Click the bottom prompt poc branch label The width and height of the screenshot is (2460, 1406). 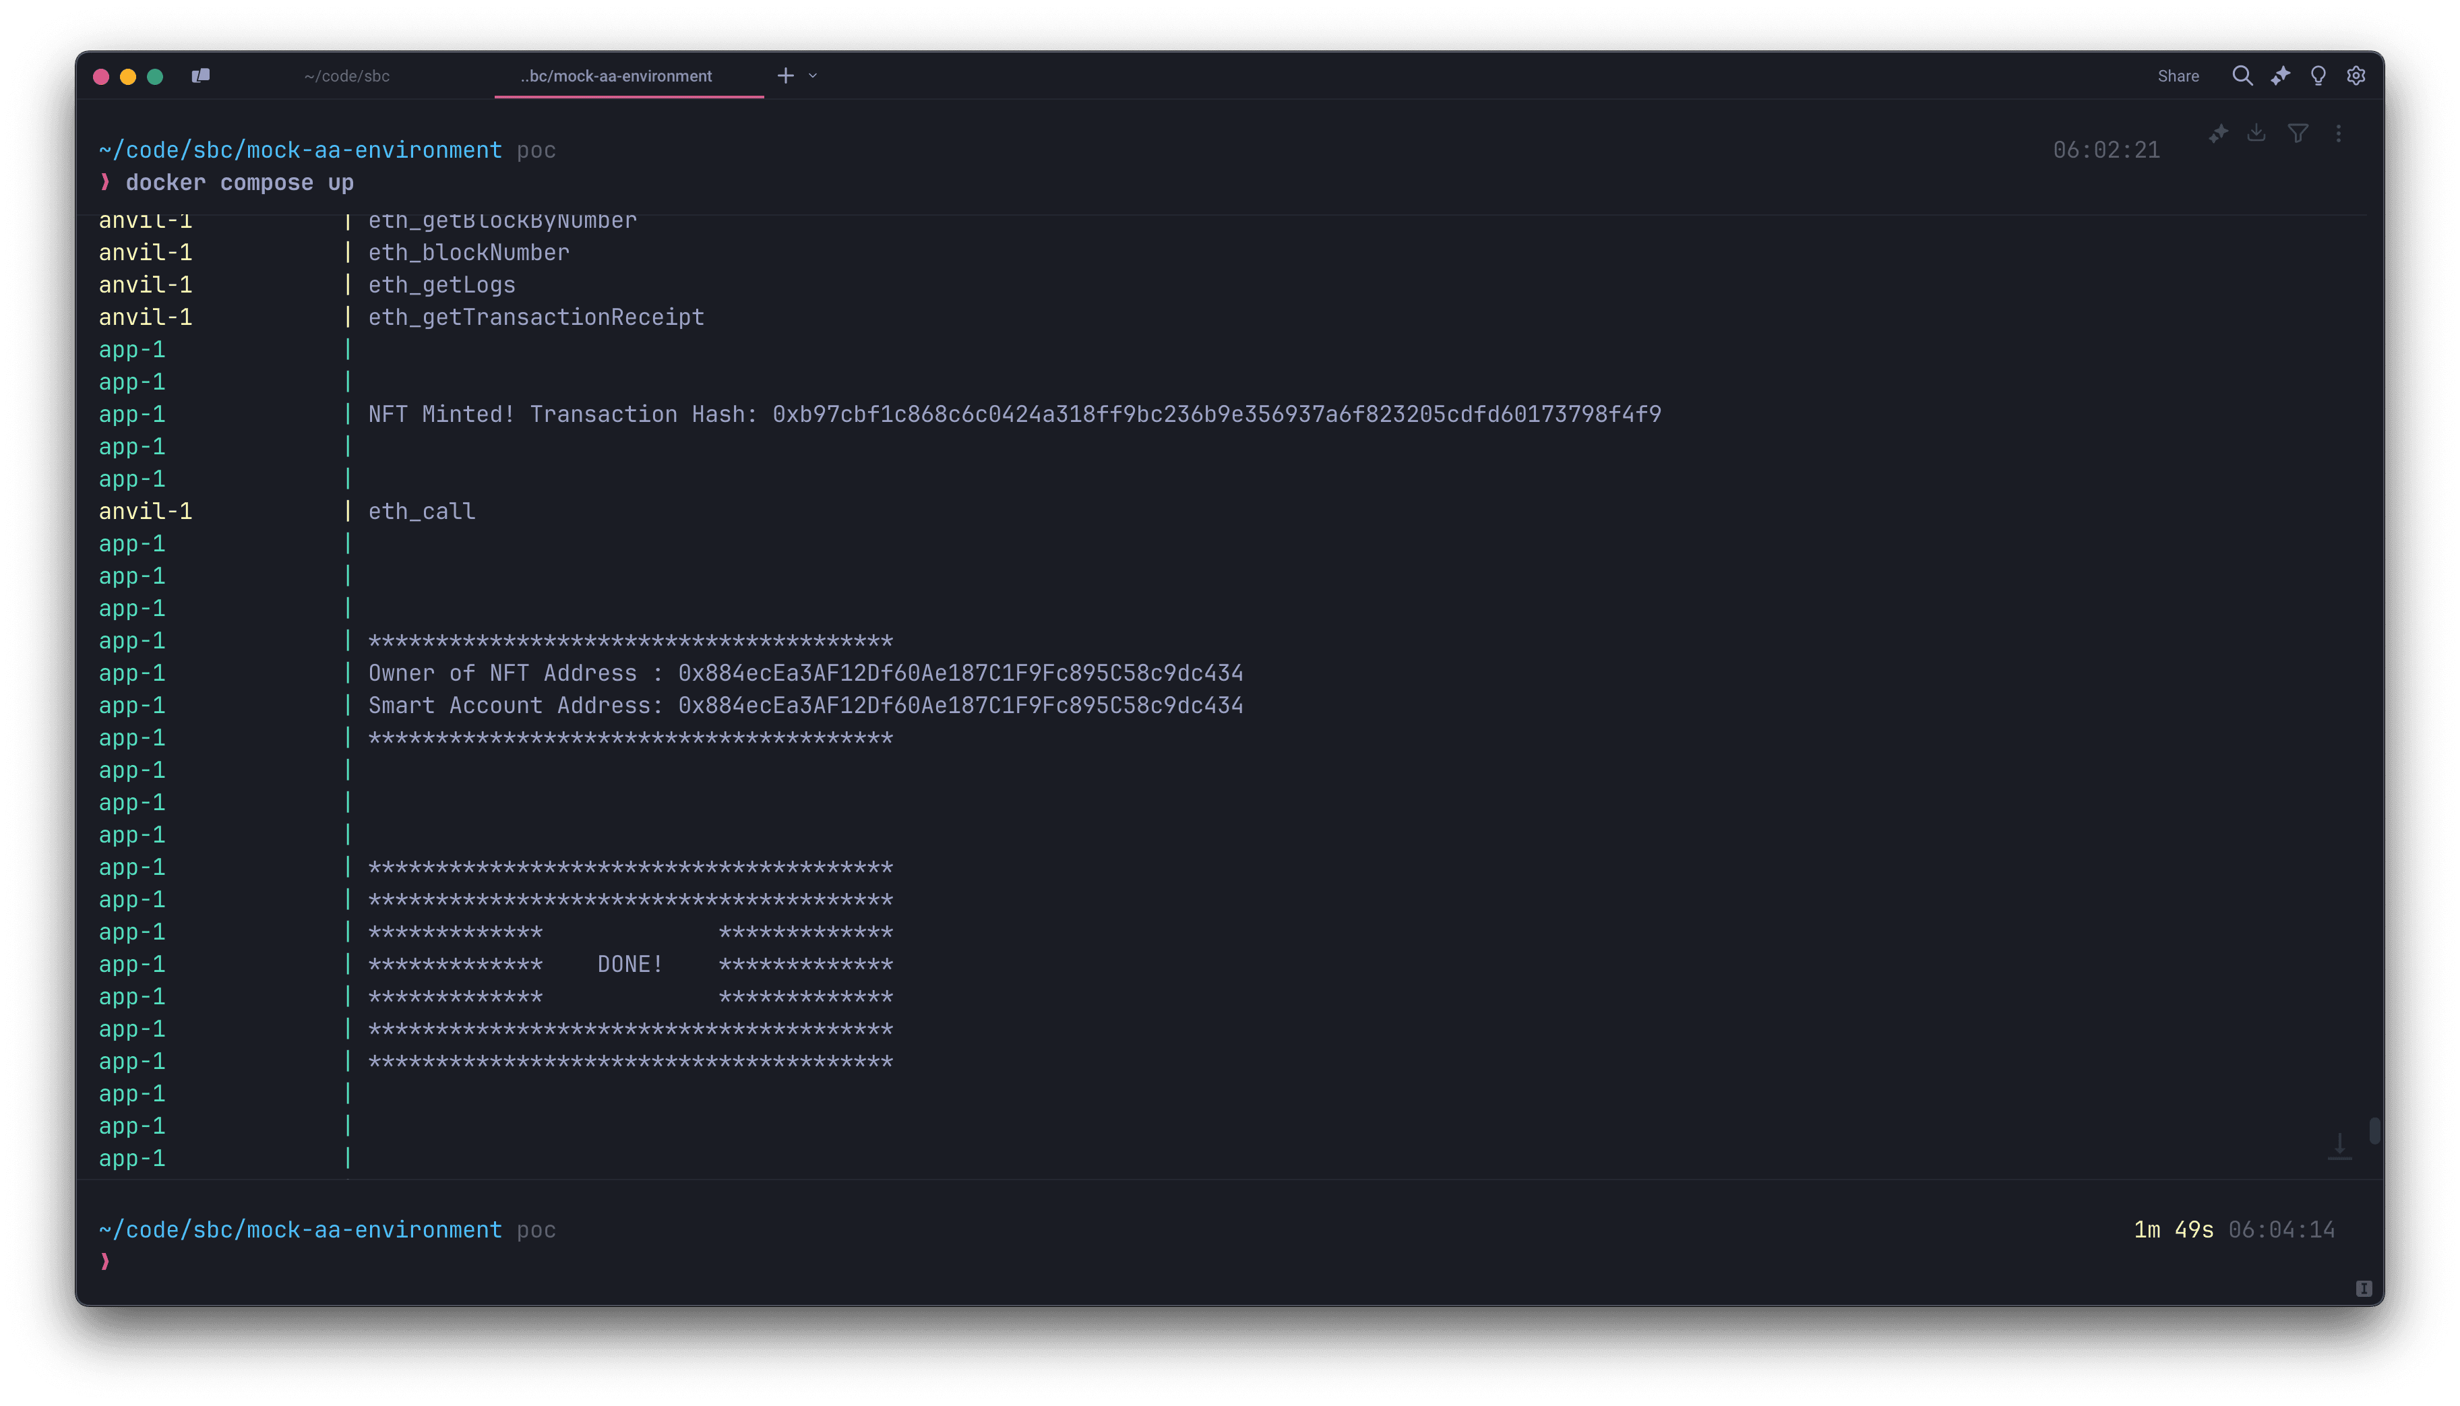[536, 1229]
